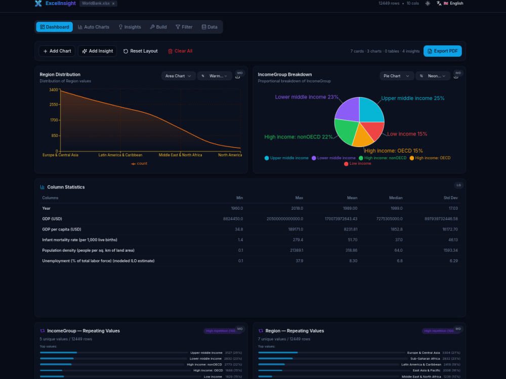
Task: Click the green High income nonOECD pie slice
Action: coord(346,130)
